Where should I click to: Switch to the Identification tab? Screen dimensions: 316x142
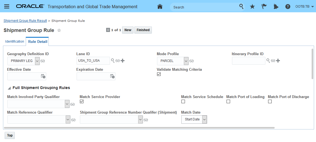tap(15, 42)
